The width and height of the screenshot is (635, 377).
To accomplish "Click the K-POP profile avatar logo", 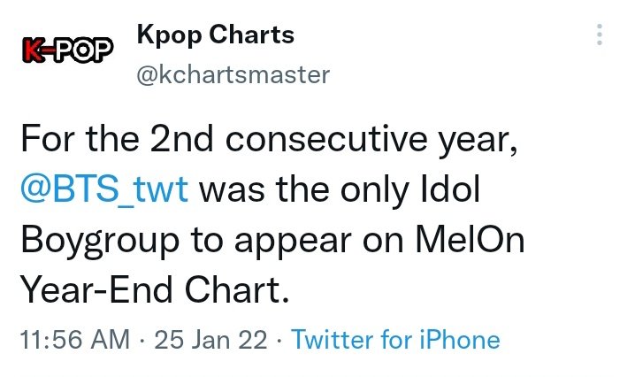I will click(67, 50).
